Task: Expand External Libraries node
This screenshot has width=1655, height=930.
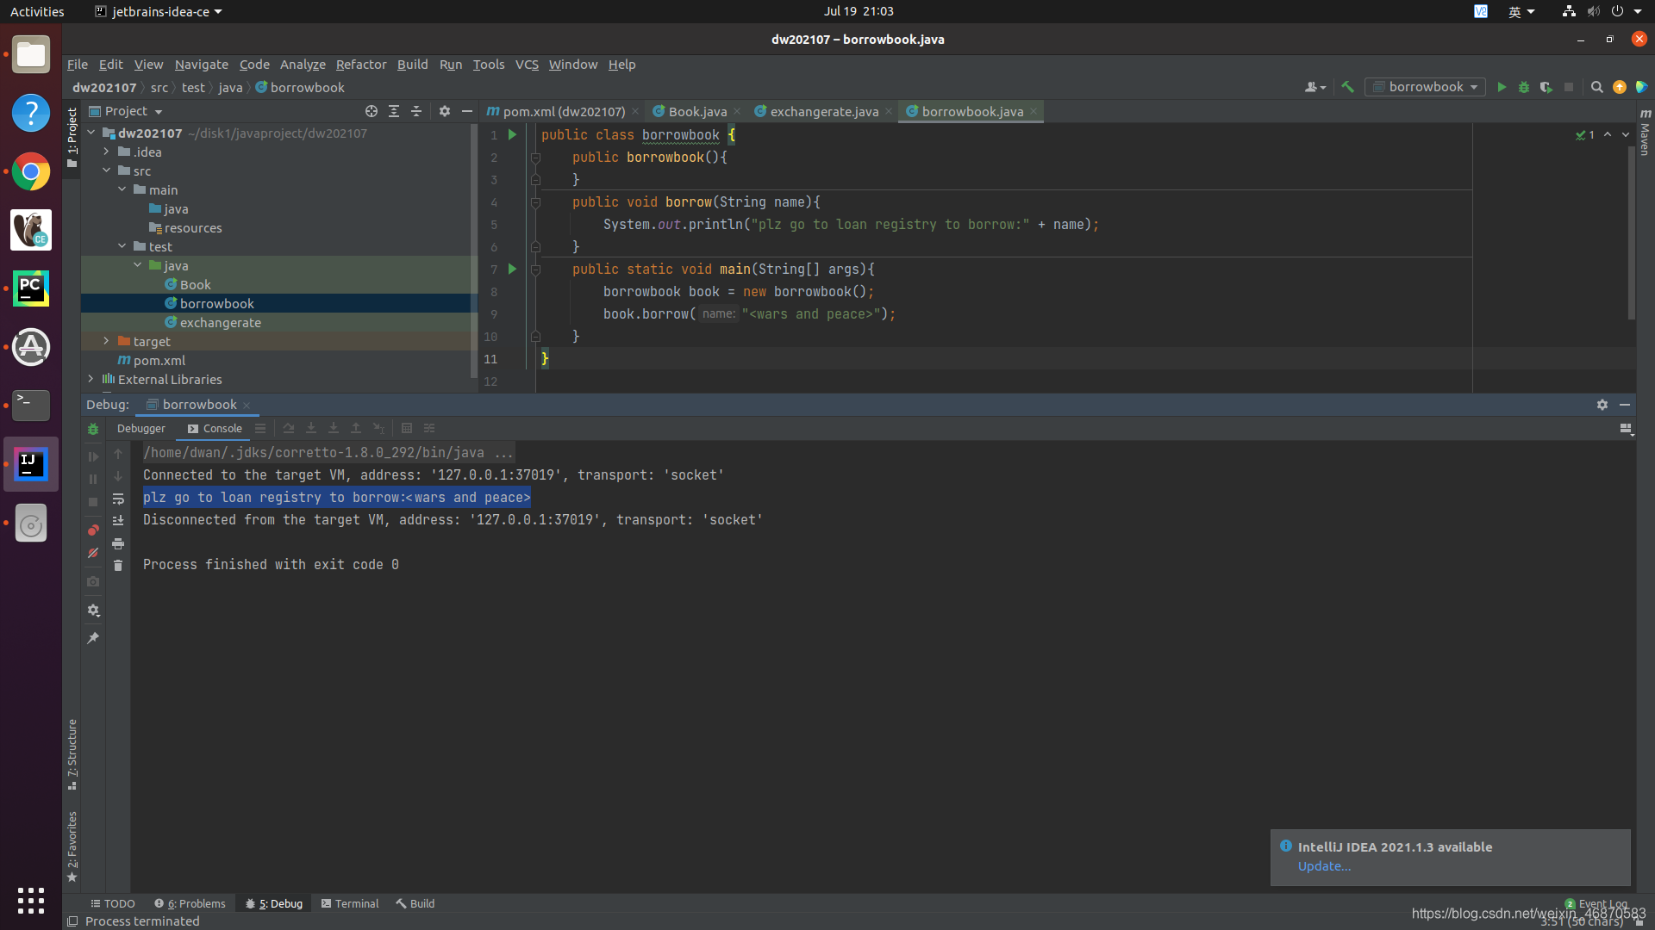Action: click(x=91, y=380)
